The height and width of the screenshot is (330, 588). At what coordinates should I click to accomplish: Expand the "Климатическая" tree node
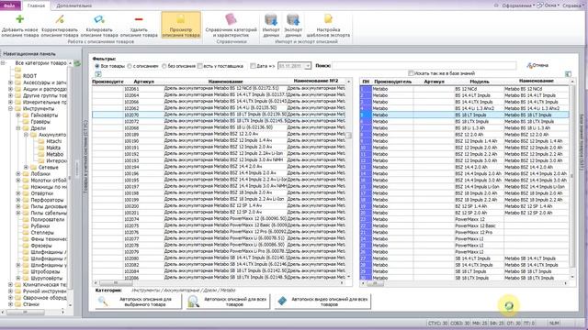(10, 285)
